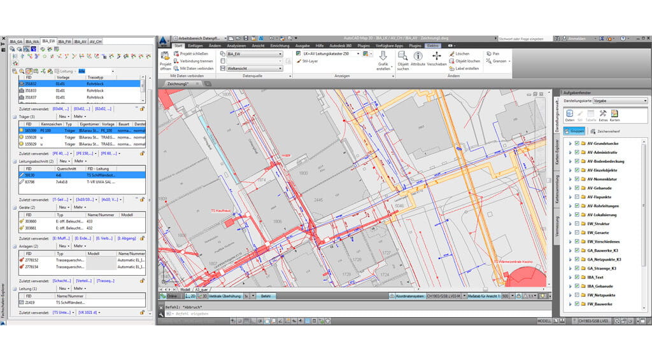Viewport: 652px width, 361px height.
Task: Click the Daten icon in Aufgabenfenster
Action: coord(570,114)
